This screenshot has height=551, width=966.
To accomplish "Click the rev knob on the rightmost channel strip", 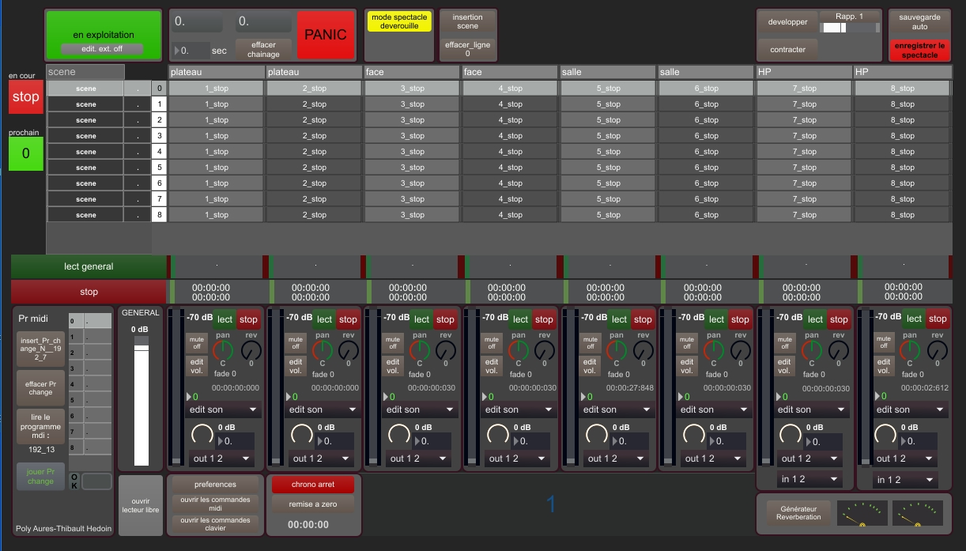I will click(x=937, y=350).
